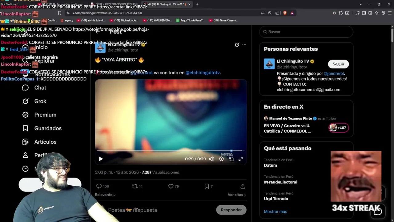Open the extensions puzzle icon
394x222 pixels.
tap(341, 13)
